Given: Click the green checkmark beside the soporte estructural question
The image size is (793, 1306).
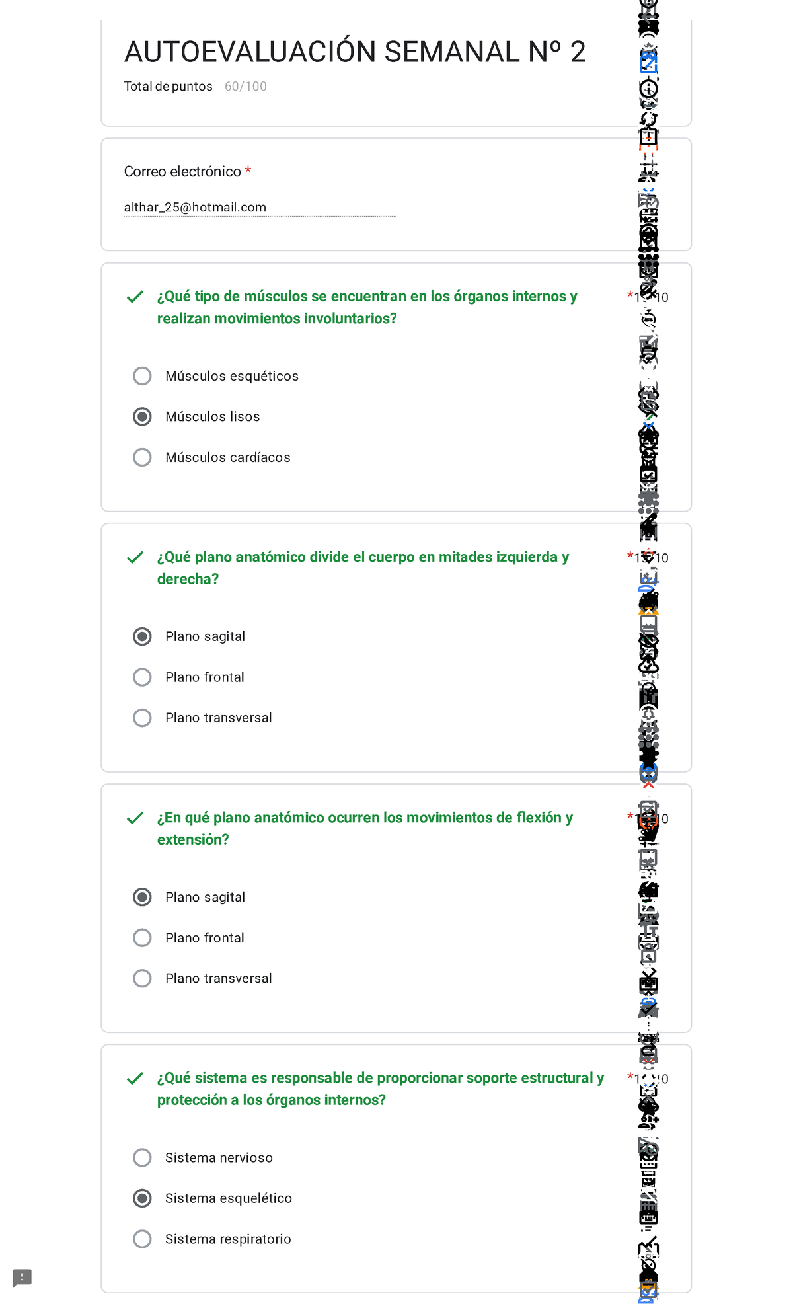Looking at the screenshot, I should (x=135, y=1078).
